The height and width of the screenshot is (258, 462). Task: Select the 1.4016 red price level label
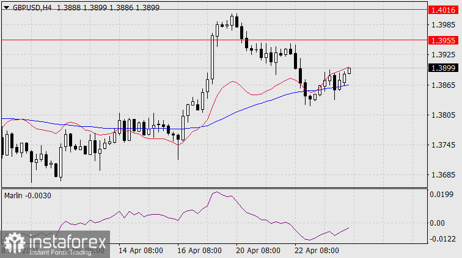443,10
